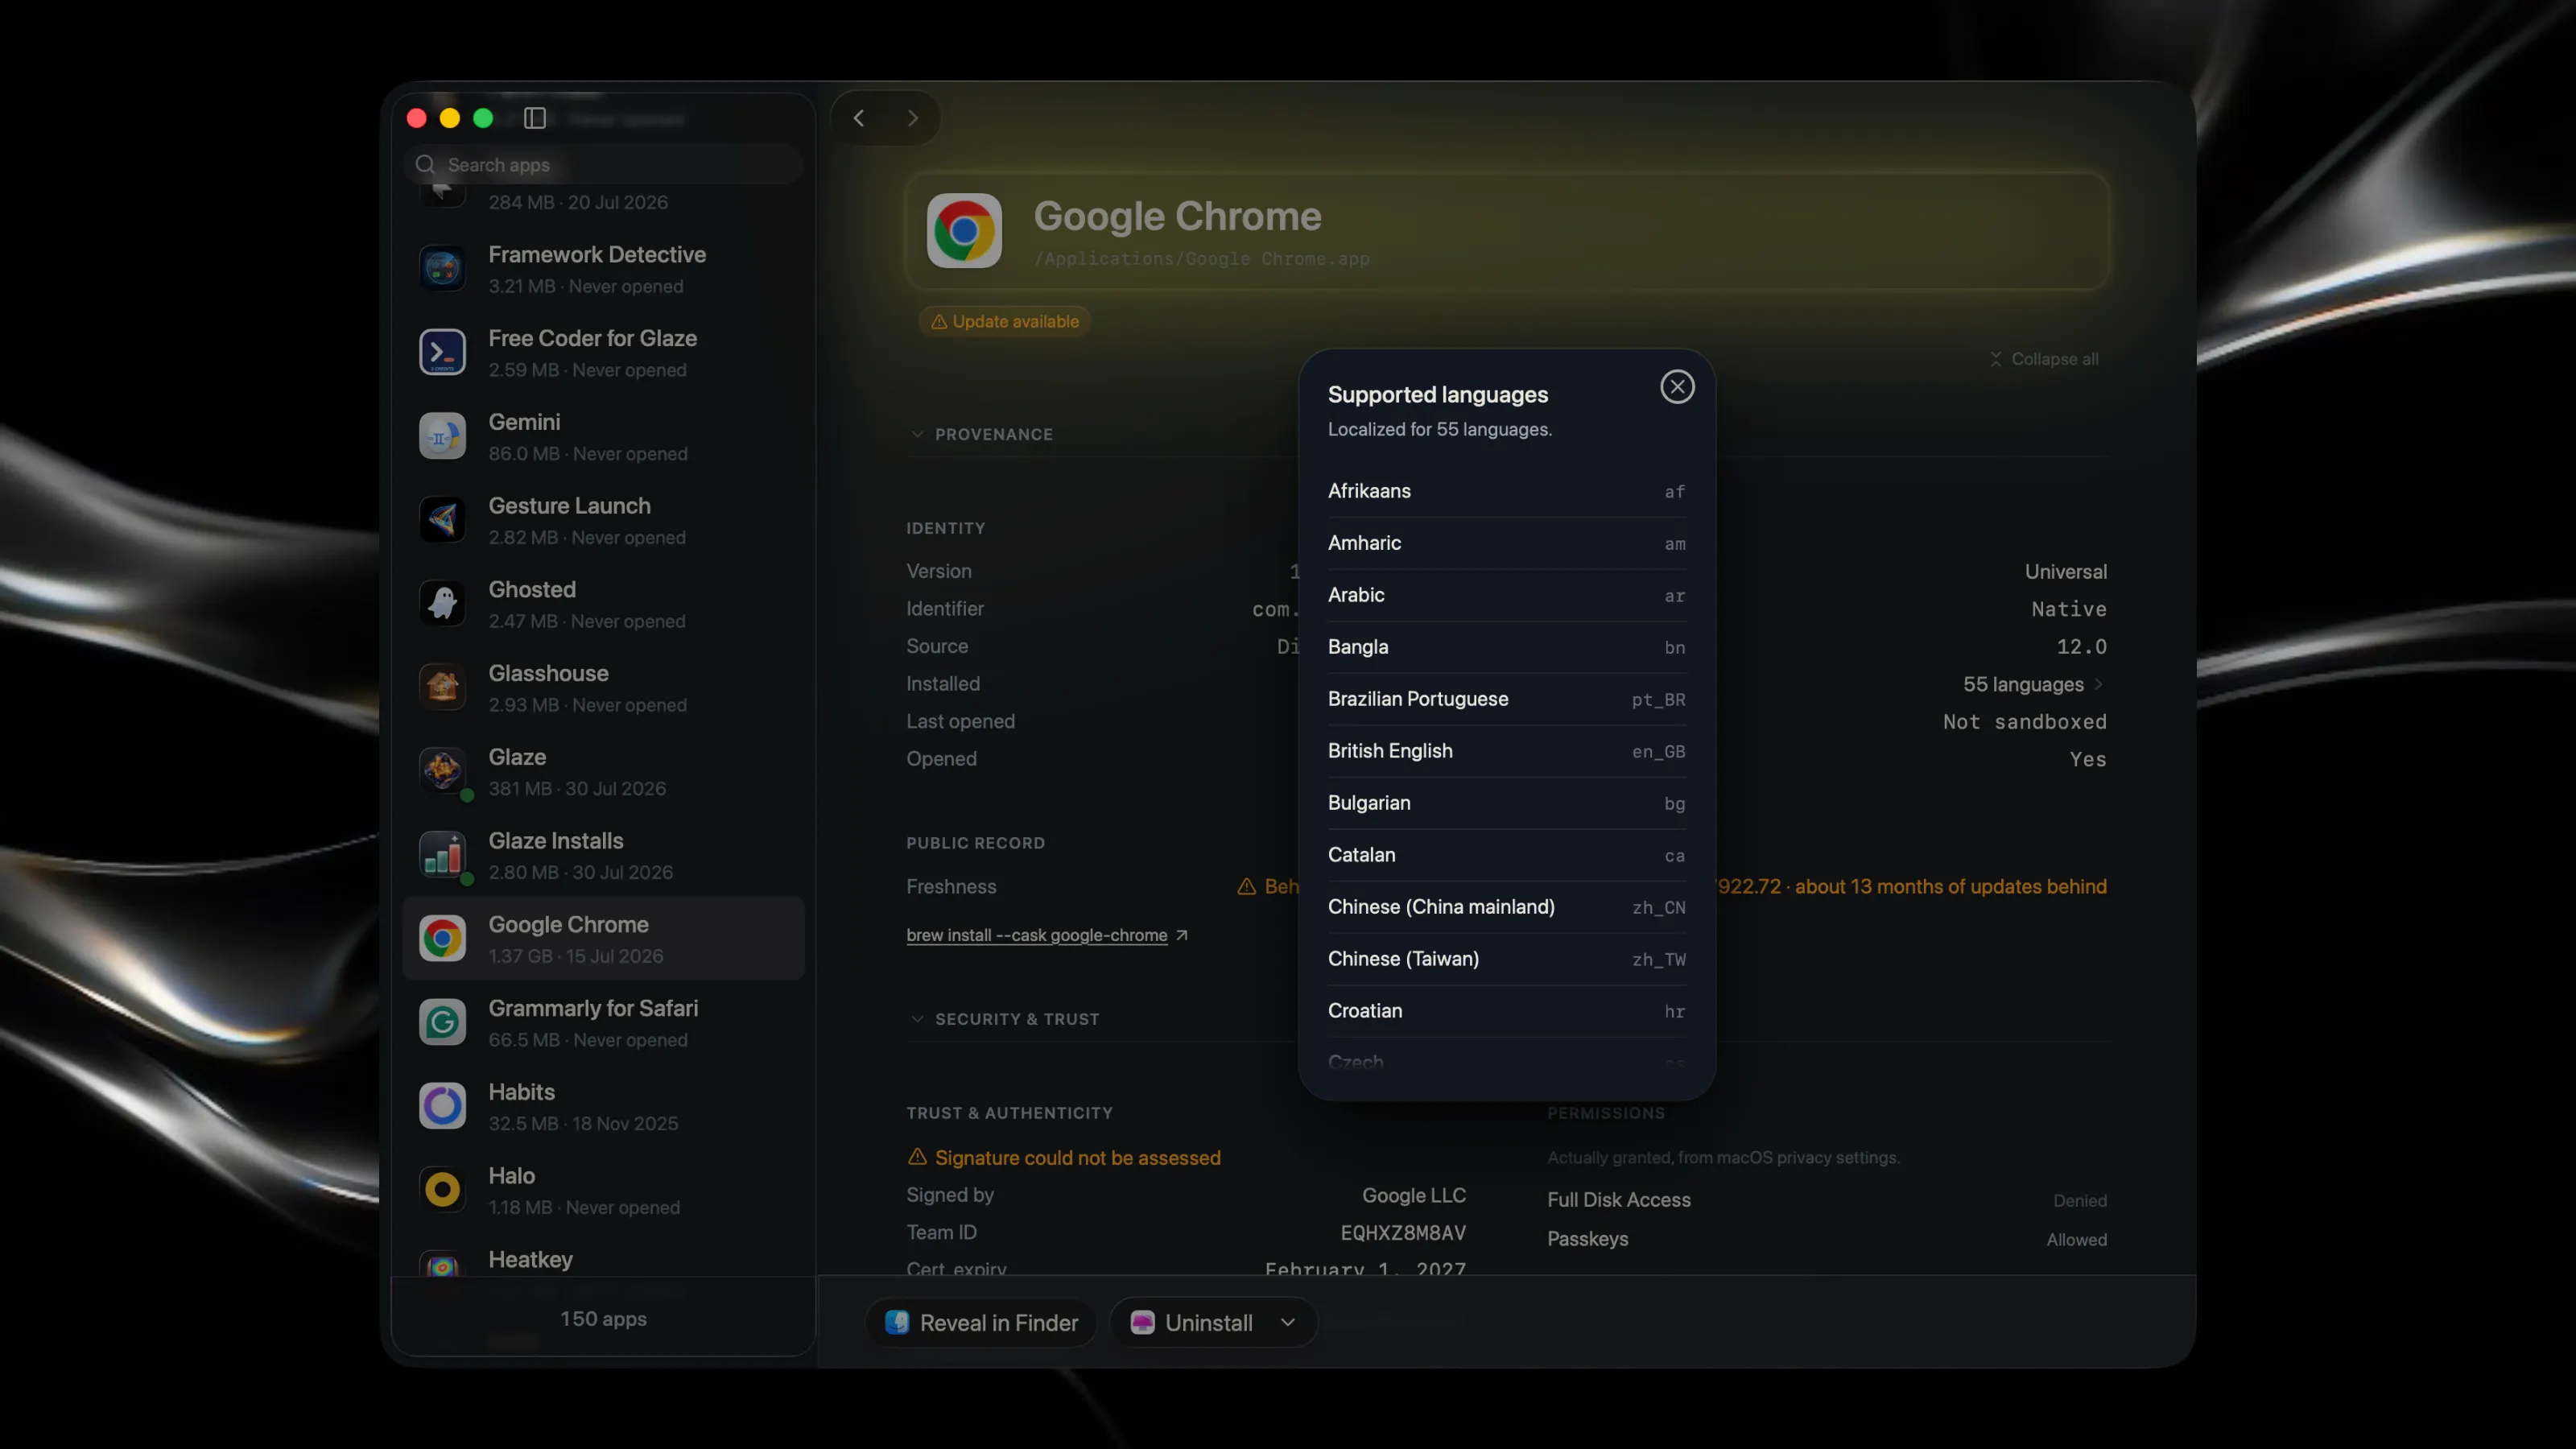This screenshot has height=1449, width=2576.
Task: Click the Bangla language row
Action: point(1506,647)
